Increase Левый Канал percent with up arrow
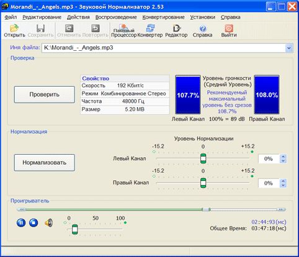The width and height of the screenshot is (299, 257). tap(283, 157)
